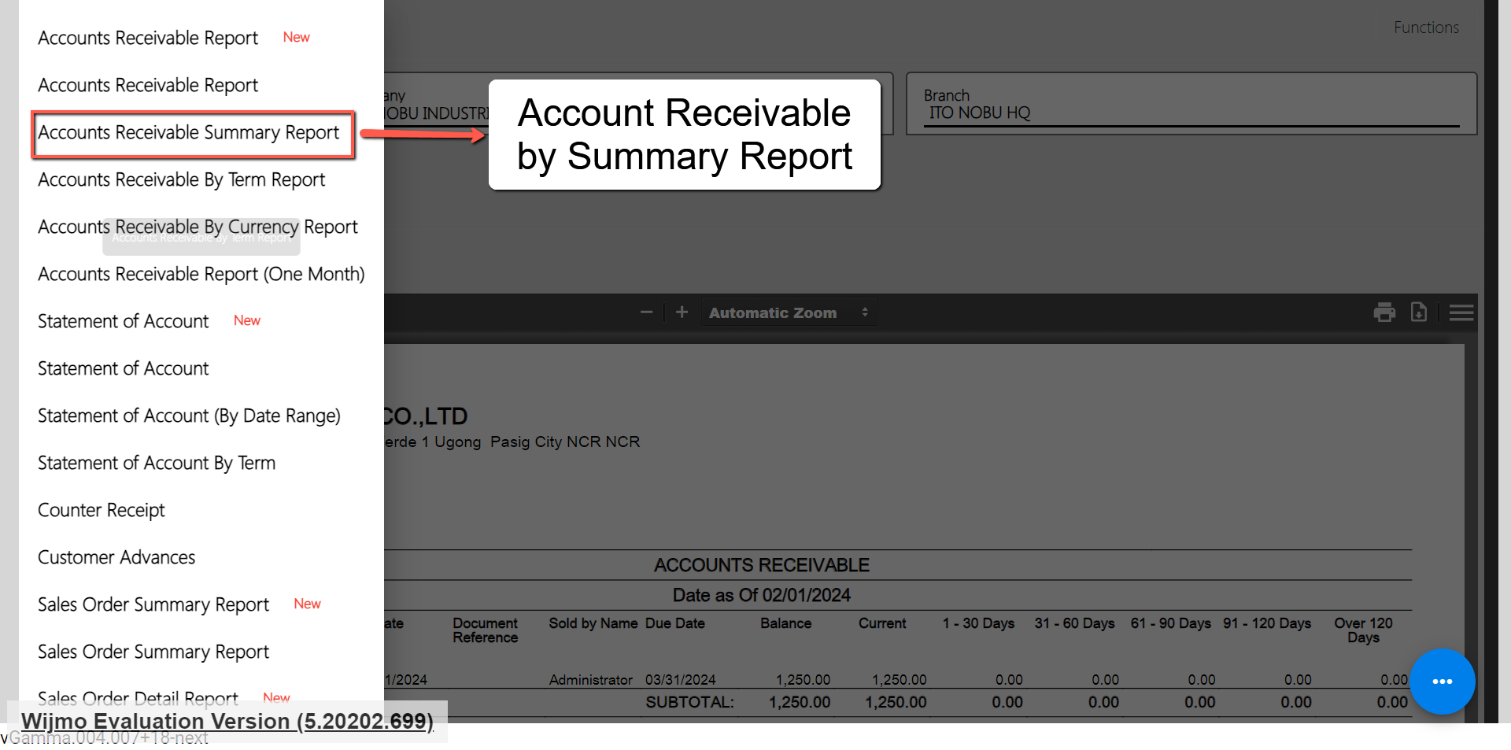This screenshot has width=1511, height=750.
Task: Select Statement of Account By Term
Action: coord(157,463)
